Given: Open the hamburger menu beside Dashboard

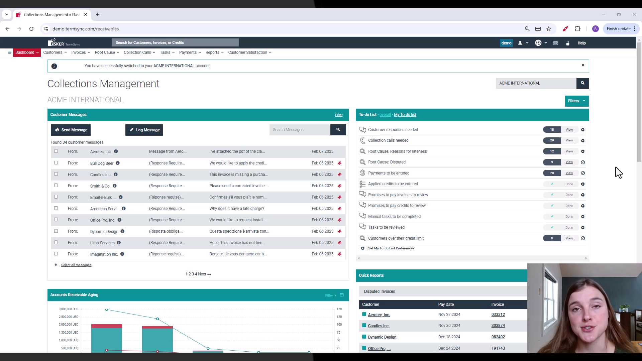Looking at the screenshot, I should coord(9,52).
